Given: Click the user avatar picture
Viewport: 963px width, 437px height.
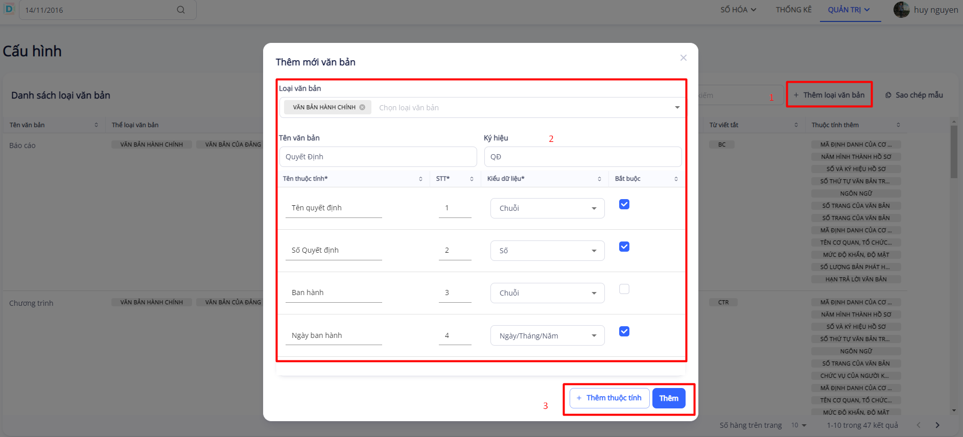Looking at the screenshot, I should click(901, 10).
